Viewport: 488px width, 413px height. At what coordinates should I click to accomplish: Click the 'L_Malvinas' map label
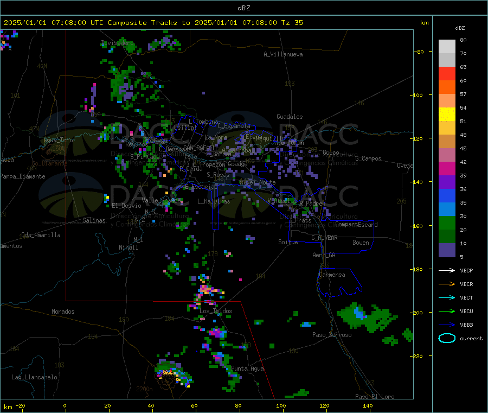(x=214, y=201)
